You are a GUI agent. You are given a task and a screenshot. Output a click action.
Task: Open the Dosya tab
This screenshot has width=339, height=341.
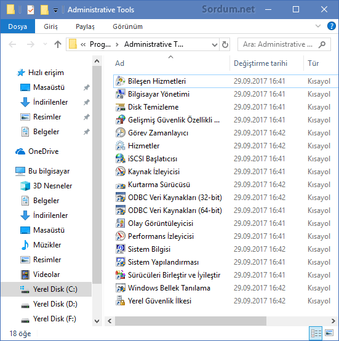click(18, 26)
